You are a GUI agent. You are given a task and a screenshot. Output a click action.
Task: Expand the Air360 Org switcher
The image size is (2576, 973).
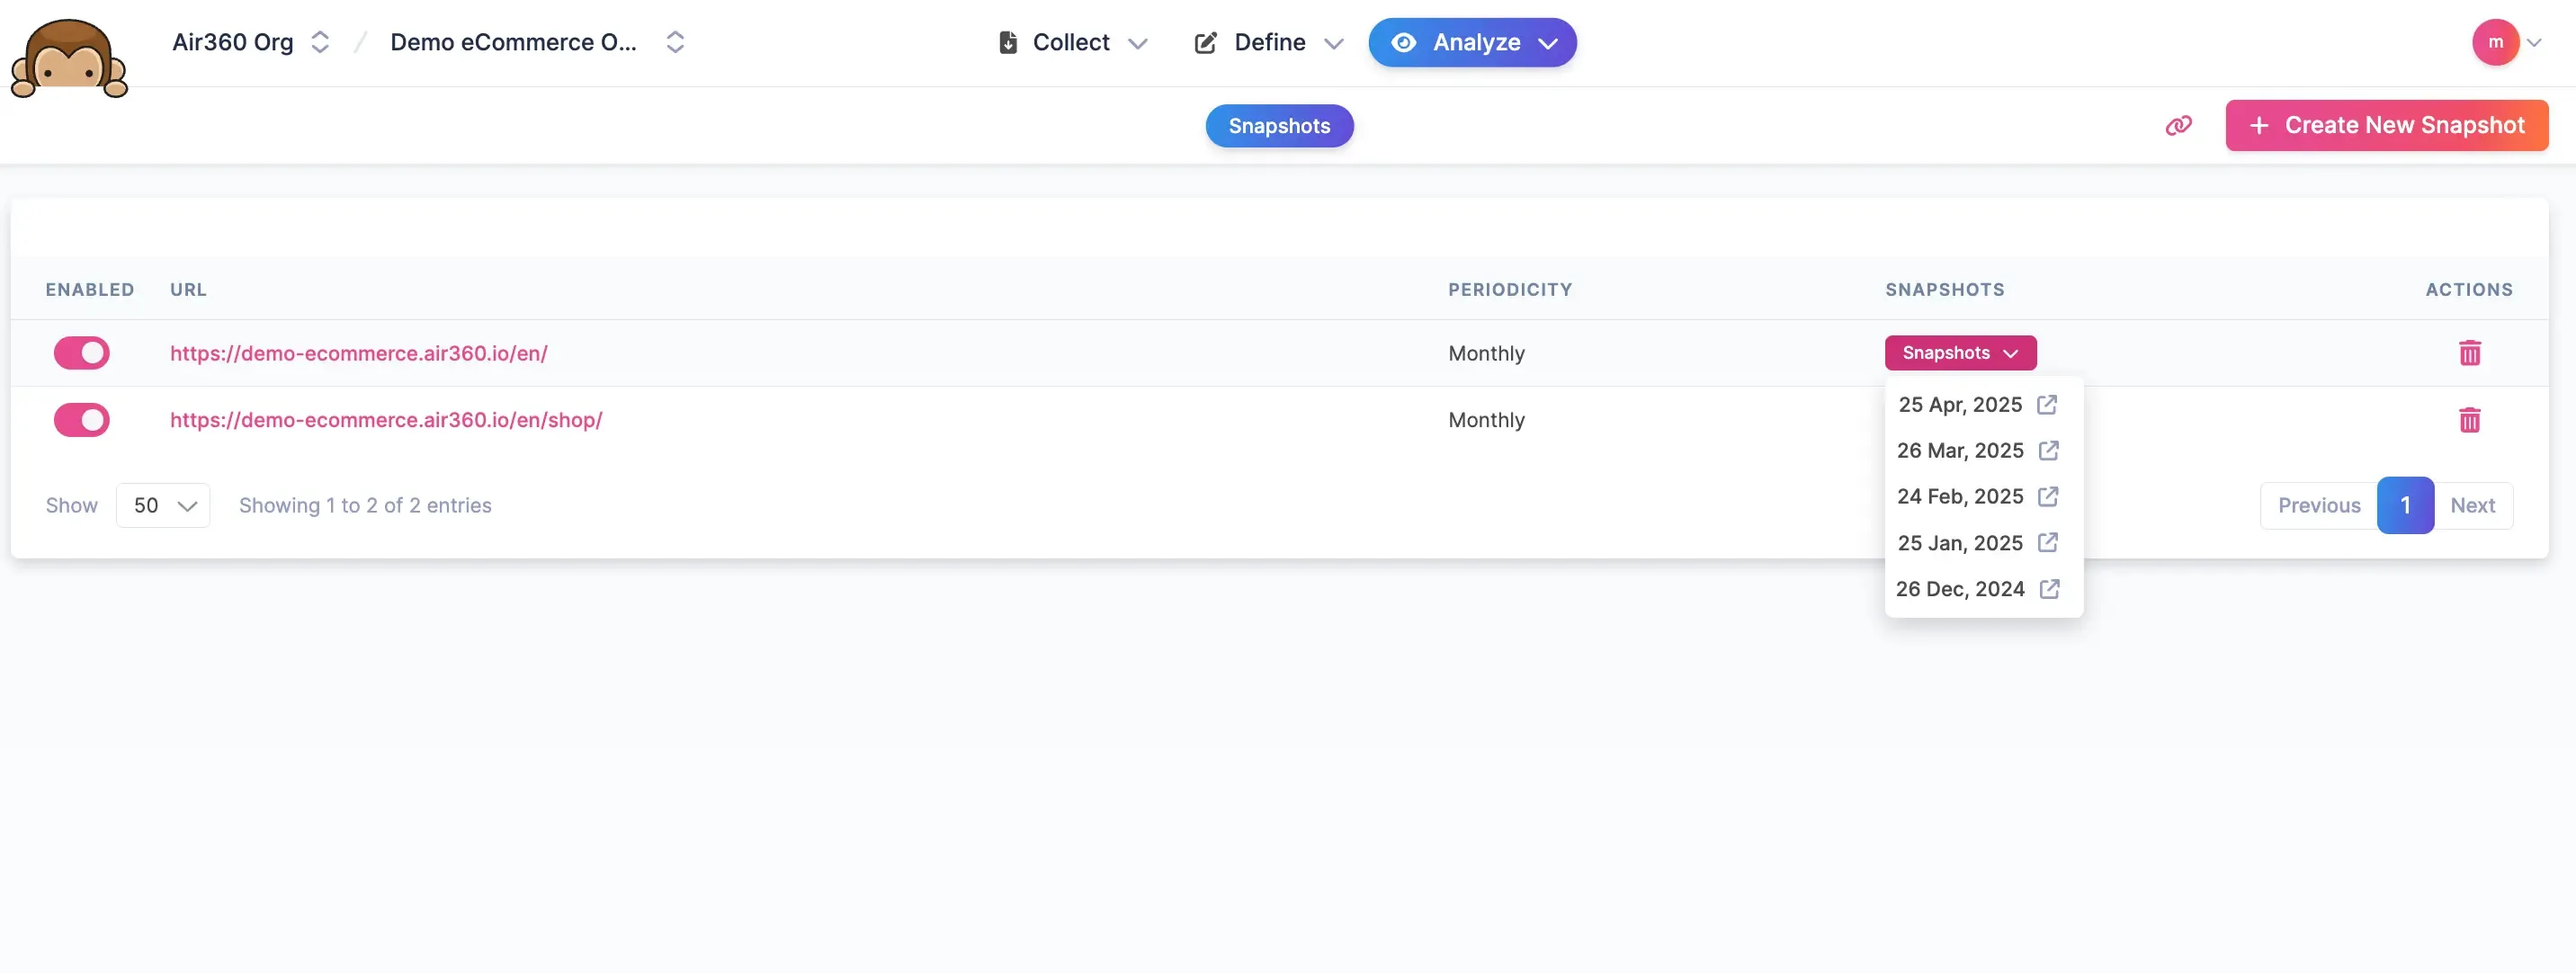click(320, 42)
